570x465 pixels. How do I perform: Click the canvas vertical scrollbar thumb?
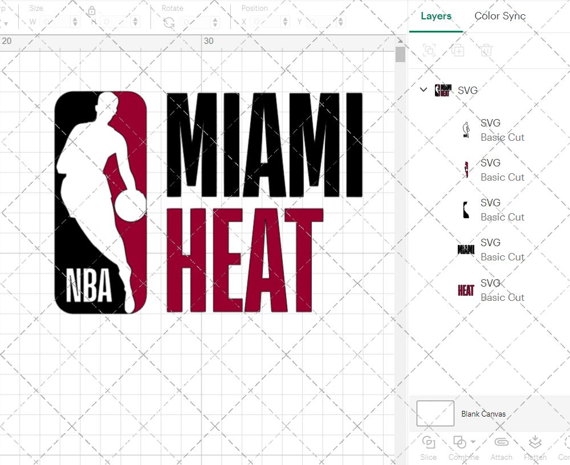pyautogui.click(x=400, y=55)
